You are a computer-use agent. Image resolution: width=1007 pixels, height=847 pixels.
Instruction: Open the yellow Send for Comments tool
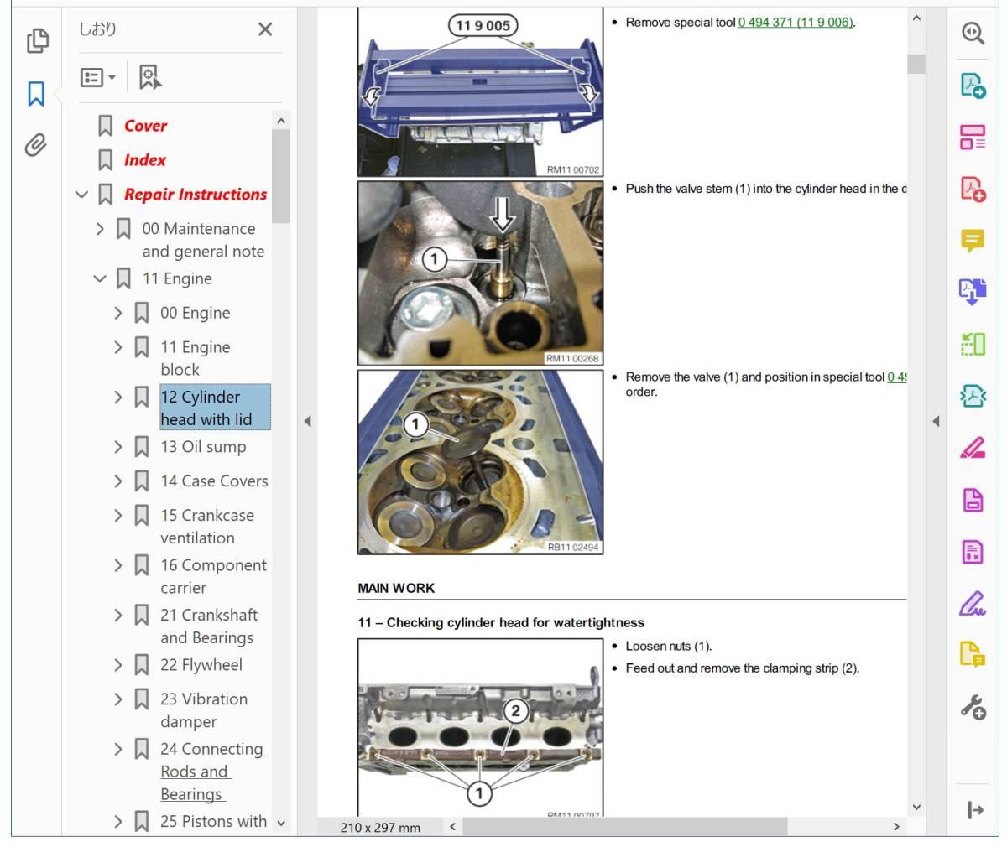click(973, 654)
